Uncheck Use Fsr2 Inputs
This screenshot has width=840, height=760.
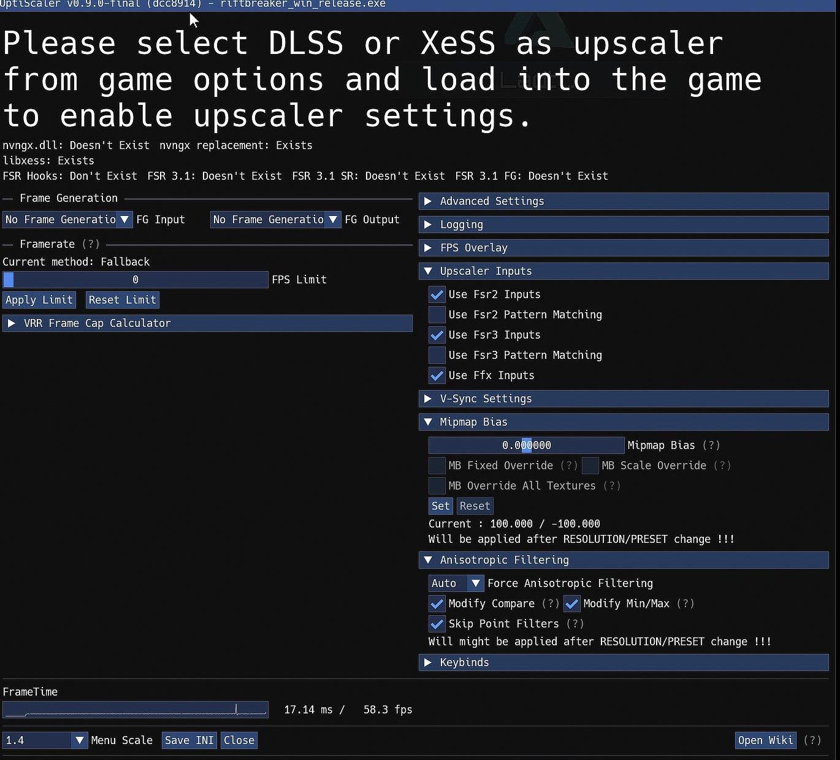pos(437,294)
